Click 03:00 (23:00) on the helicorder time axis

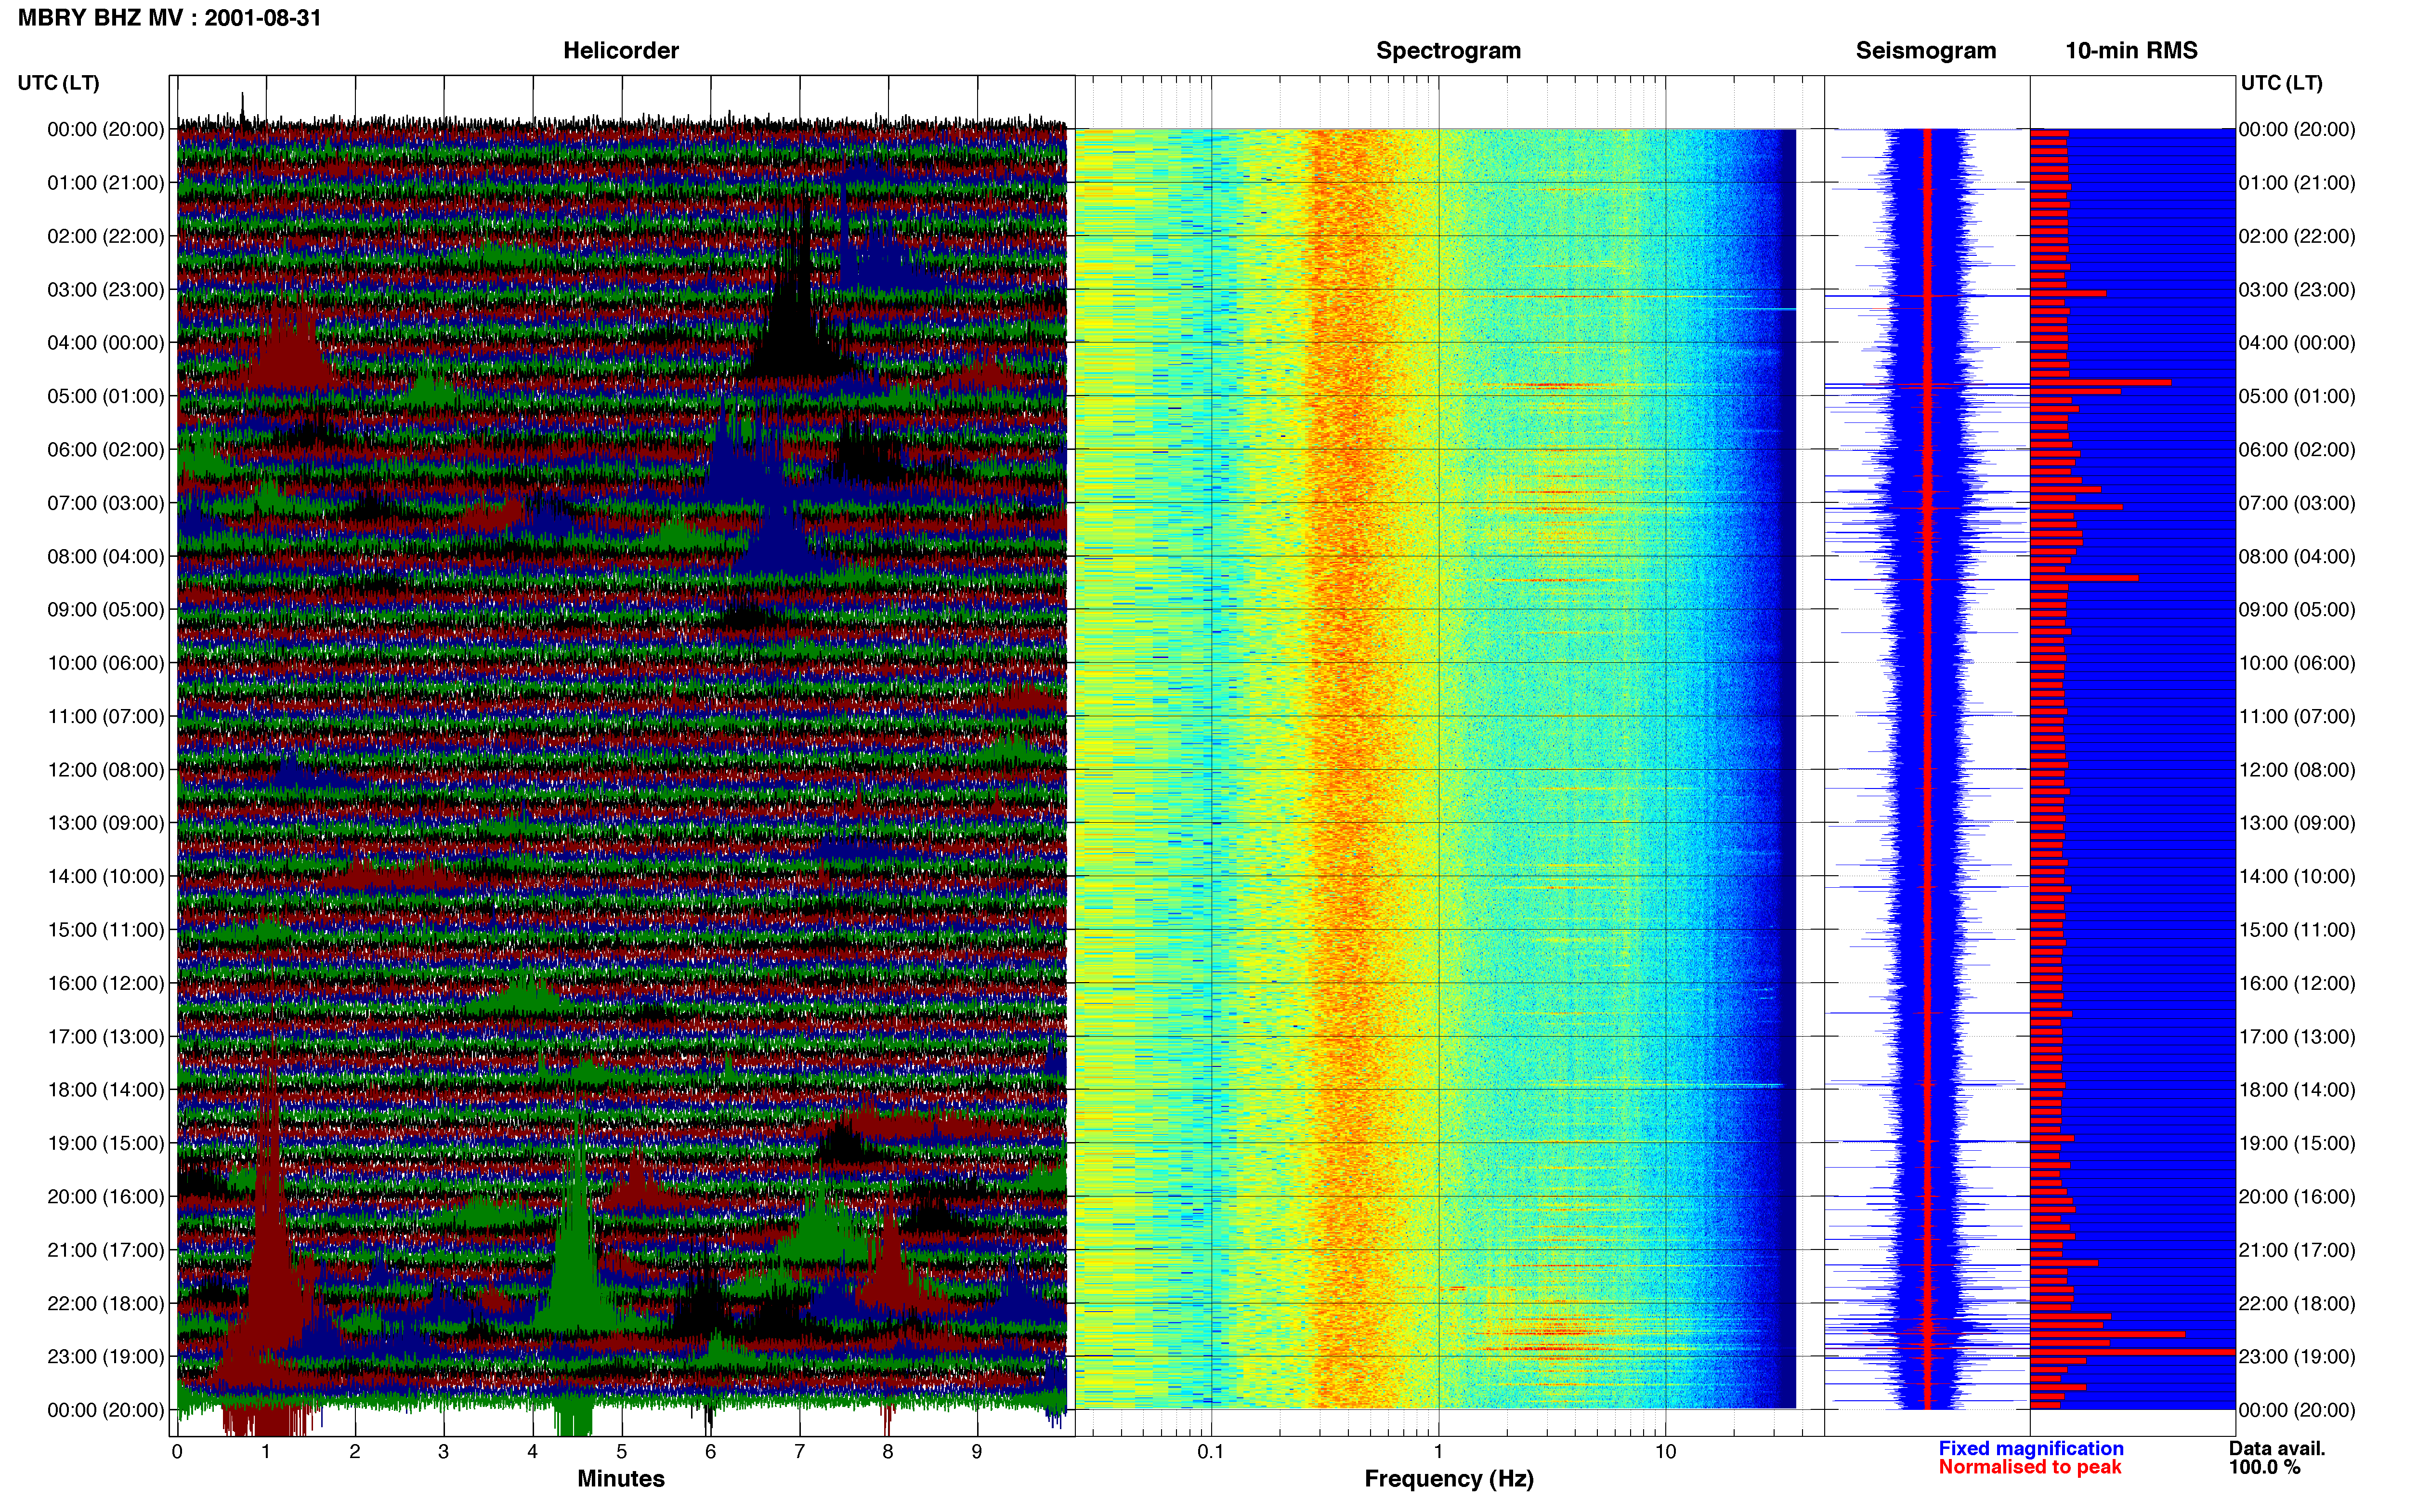(x=106, y=290)
